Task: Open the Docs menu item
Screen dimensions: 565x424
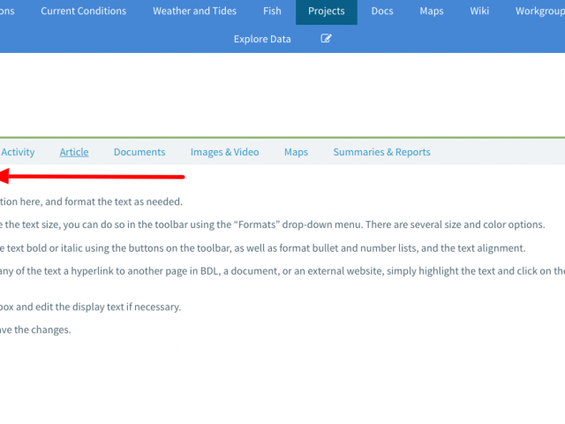Action: 382,11
